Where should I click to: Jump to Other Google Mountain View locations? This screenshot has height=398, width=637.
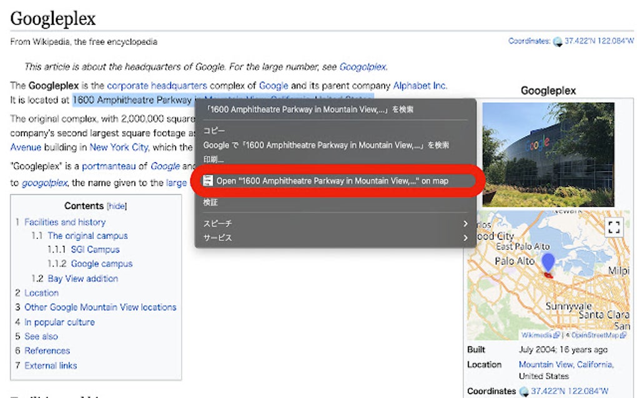(101, 307)
